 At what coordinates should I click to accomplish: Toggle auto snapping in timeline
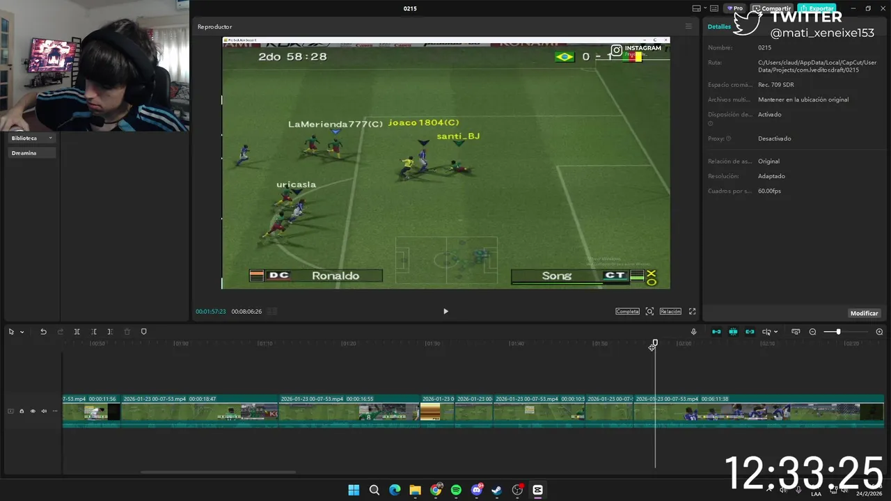coord(733,332)
